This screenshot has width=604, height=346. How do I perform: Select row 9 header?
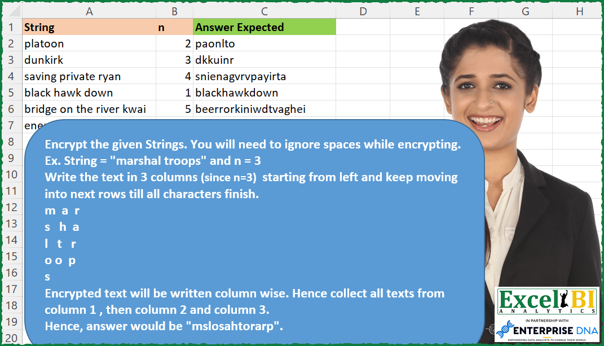click(x=11, y=158)
